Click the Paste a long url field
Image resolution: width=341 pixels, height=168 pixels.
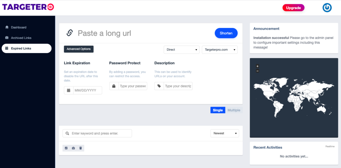tap(144, 33)
